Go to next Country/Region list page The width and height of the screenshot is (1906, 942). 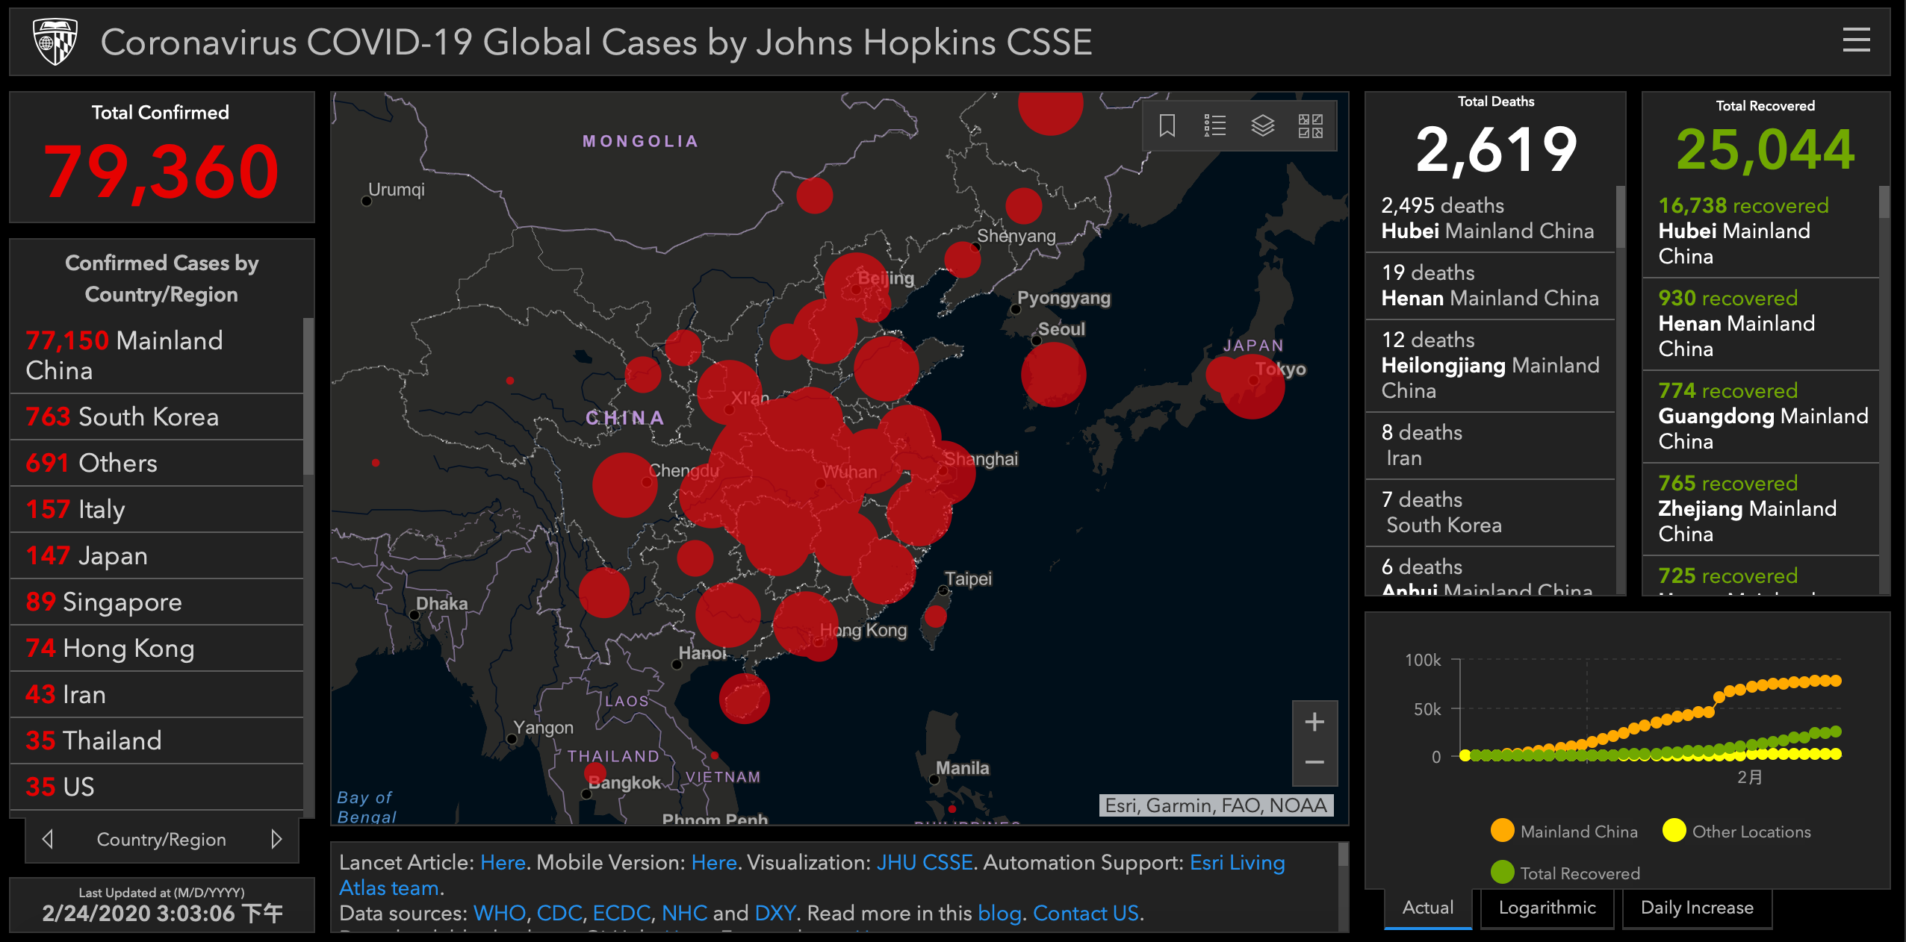[276, 839]
